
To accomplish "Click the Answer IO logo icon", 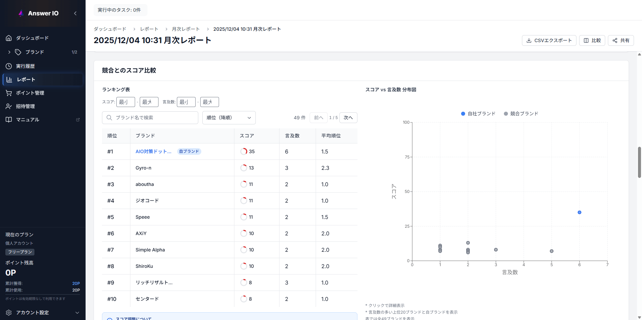I will 21,13.
